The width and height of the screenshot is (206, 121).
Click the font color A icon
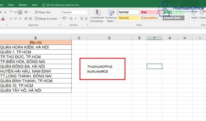click(x=3, y=19)
